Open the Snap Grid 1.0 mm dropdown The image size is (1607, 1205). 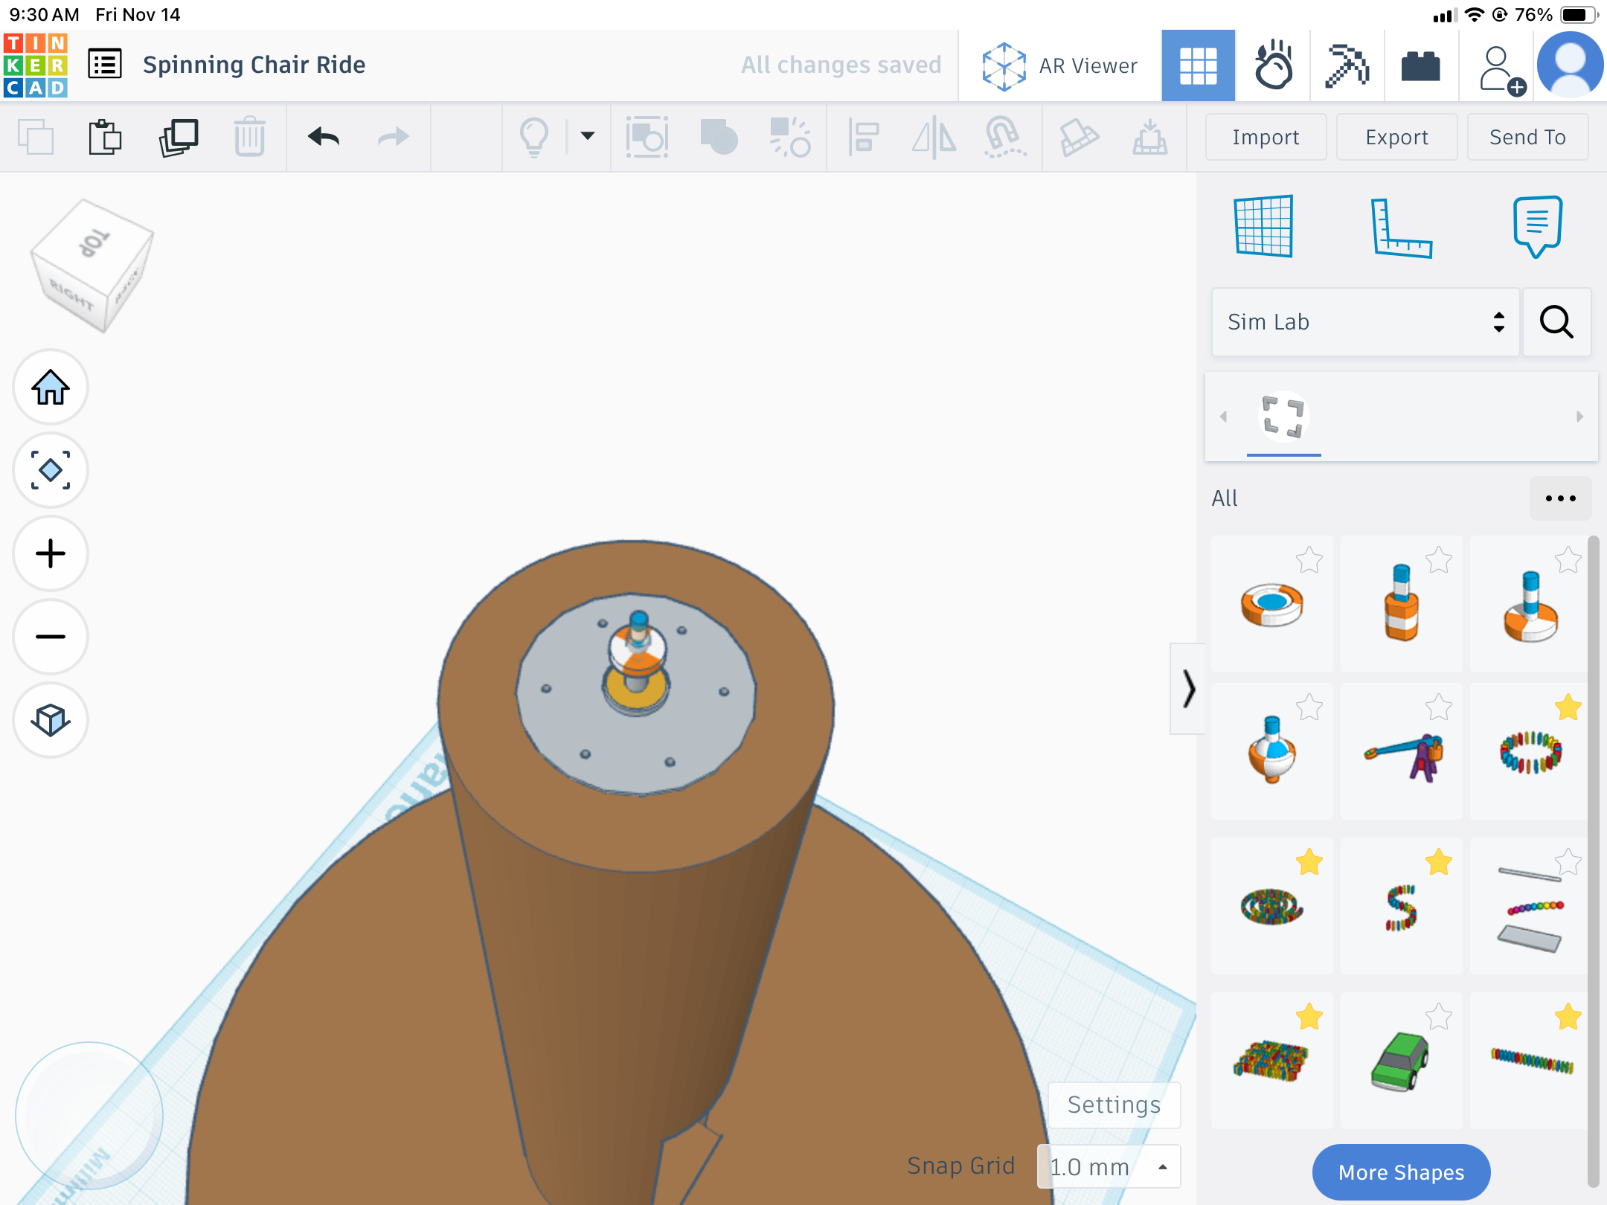click(x=1109, y=1166)
